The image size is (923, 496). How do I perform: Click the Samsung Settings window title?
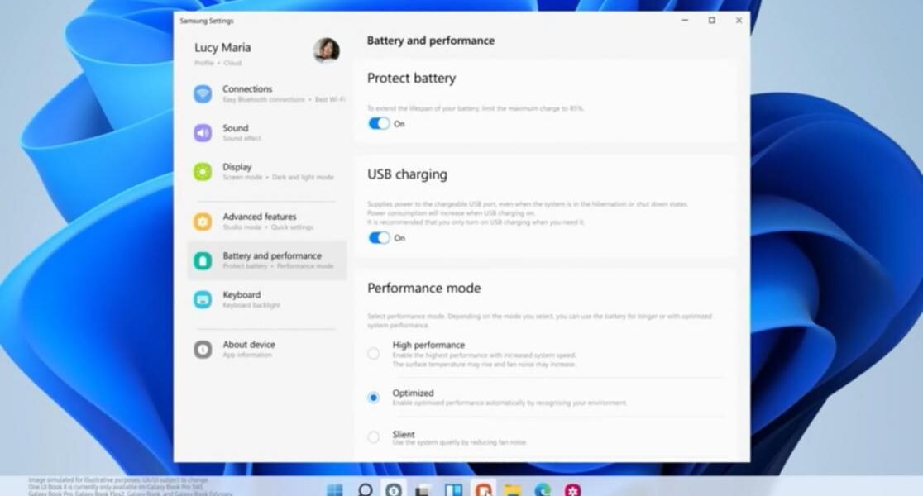click(x=207, y=21)
